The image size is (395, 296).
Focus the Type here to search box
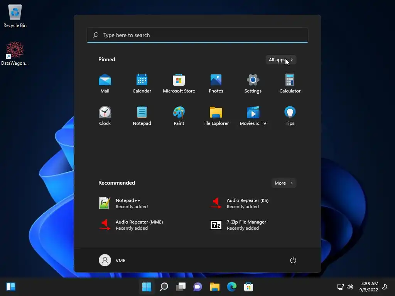coord(197,35)
